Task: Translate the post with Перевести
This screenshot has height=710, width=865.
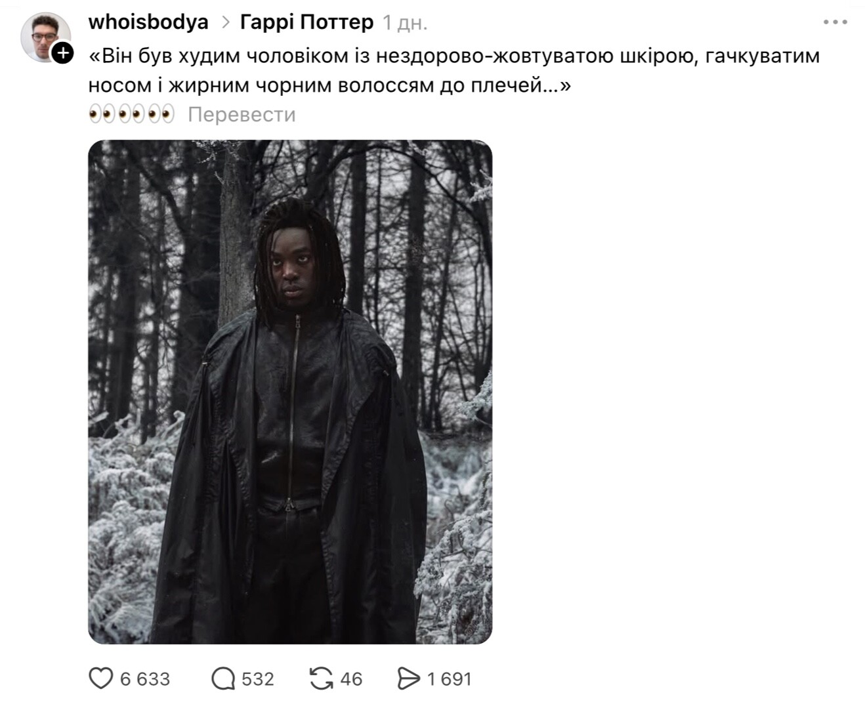Action: tap(242, 114)
